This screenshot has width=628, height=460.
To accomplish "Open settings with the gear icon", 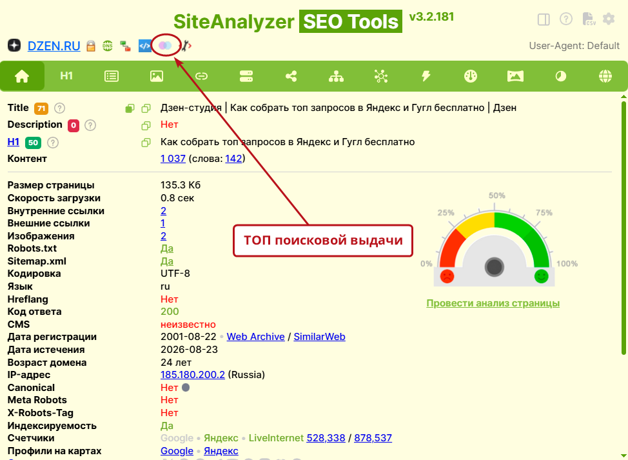I will point(609,19).
